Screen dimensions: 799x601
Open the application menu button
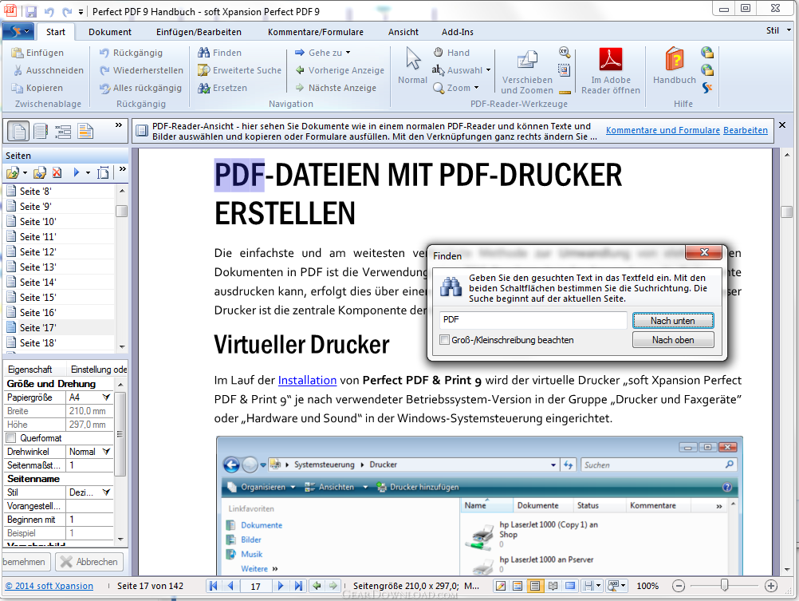click(x=18, y=32)
